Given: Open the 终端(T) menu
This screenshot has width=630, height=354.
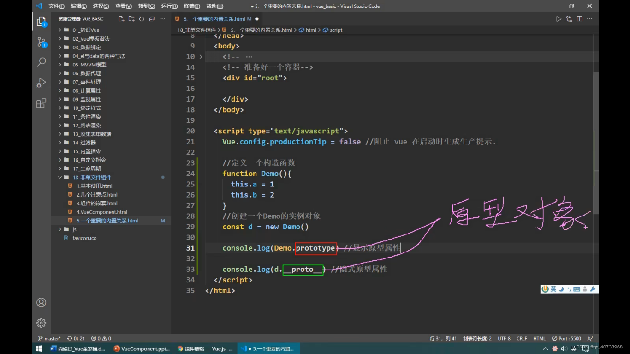Looking at the screenshot, I should [x=192, y=6].
